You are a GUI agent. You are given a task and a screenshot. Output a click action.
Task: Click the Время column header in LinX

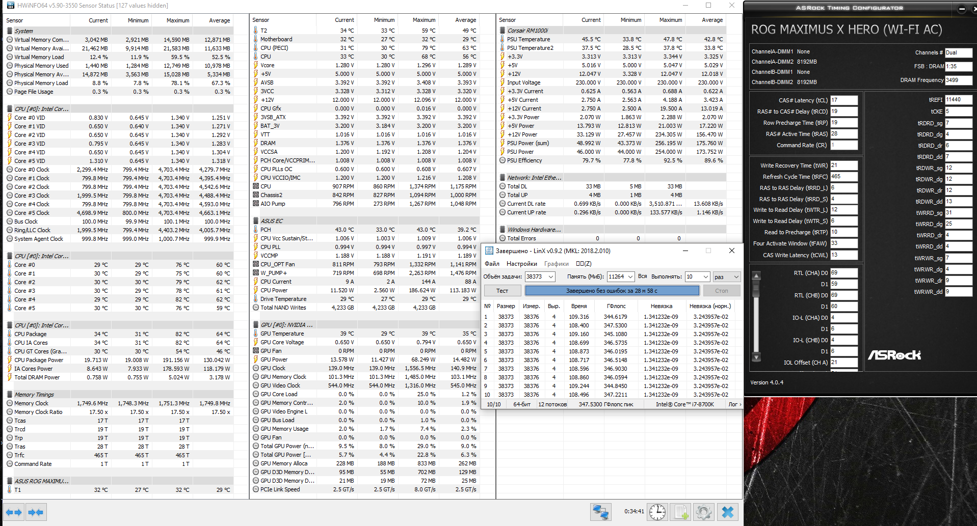pyautogui.click(x=579, y=306)
